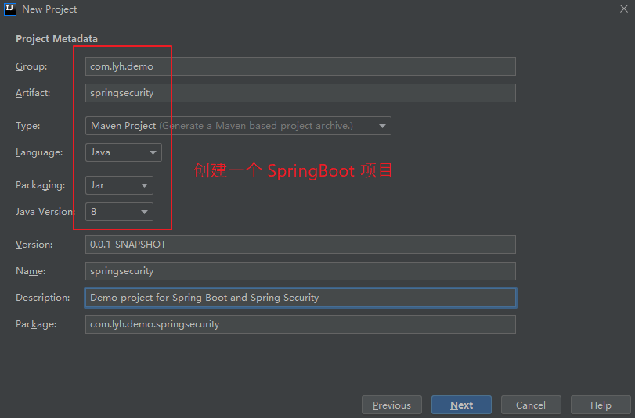Viewport: 635px width, 418px height.
Task: Close the New Project dialog
Action: 624,9
